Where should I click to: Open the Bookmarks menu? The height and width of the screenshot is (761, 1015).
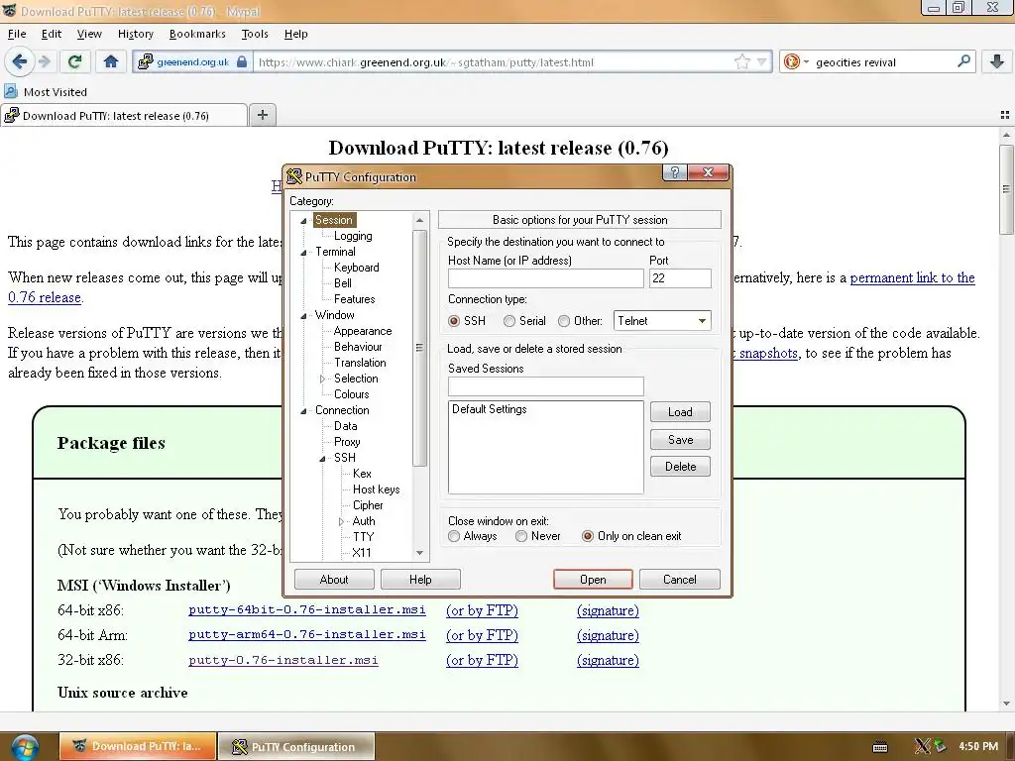click(197, 34)
